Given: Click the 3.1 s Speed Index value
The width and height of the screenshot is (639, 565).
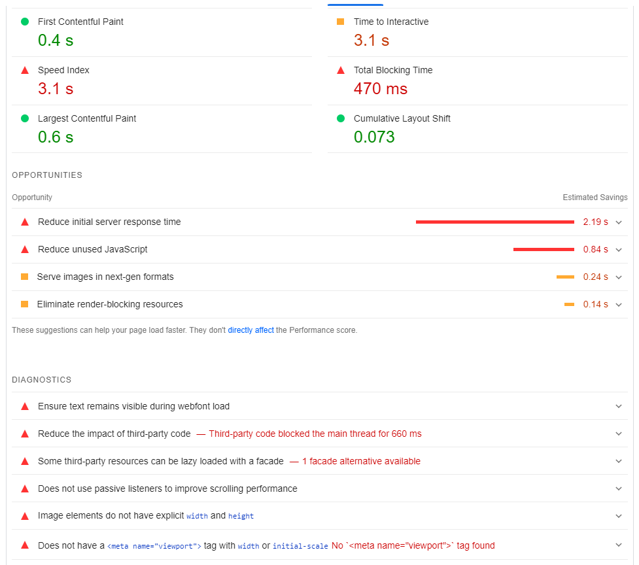Looking at the screenshot, I should click(x=56, y=89).
